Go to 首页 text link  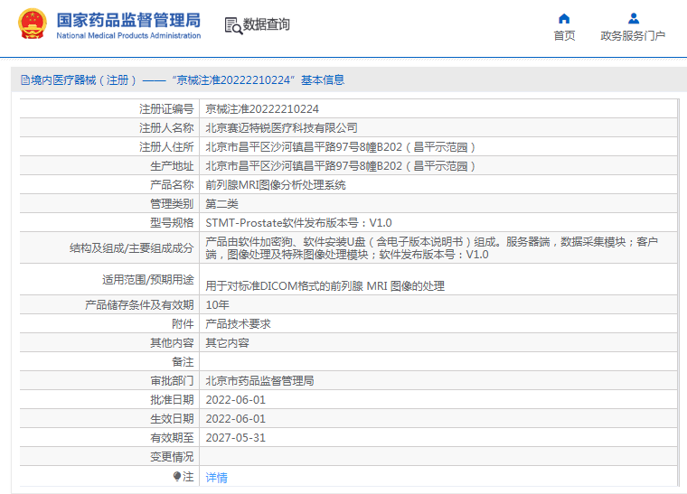pyautogui.click(x=564, y=36)
